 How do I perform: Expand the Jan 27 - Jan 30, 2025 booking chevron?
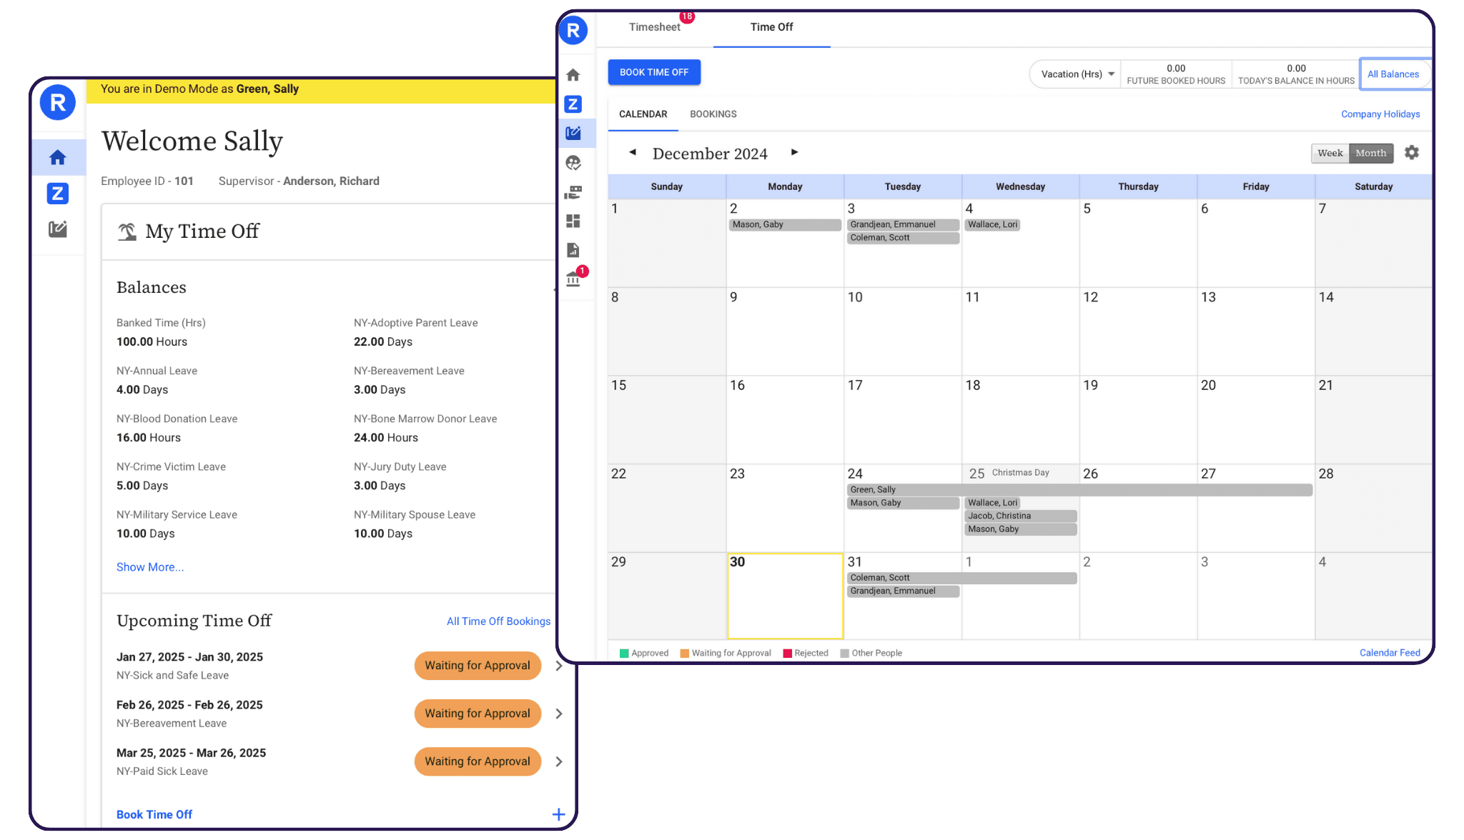(x=559, y=666)
